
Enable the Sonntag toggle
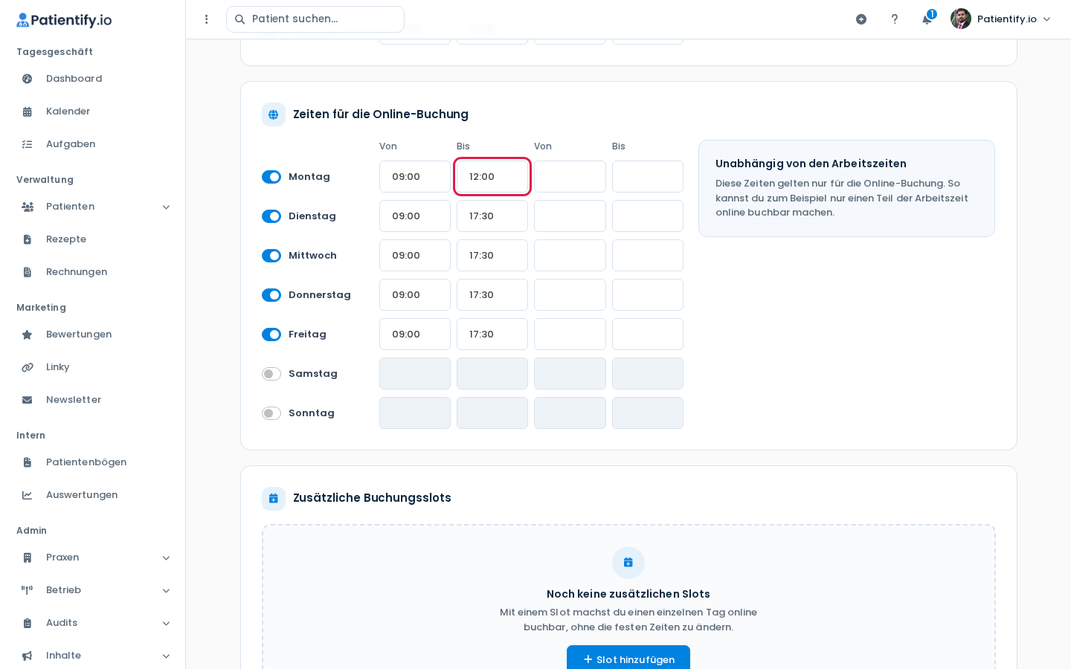pos(271,413)
